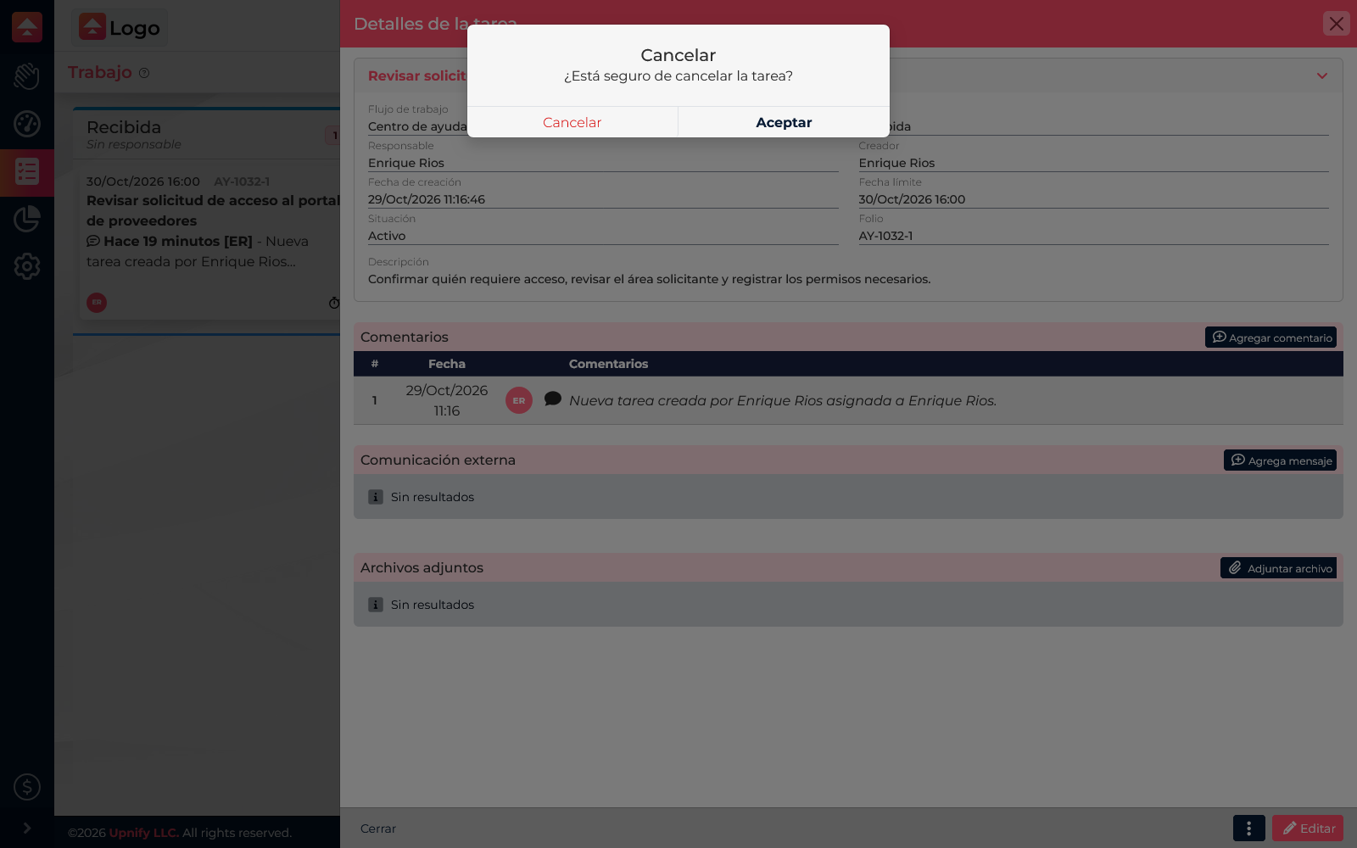Open the dollar billing sidebar icon
Screen dimensions: 1357x848
point(27,787)
